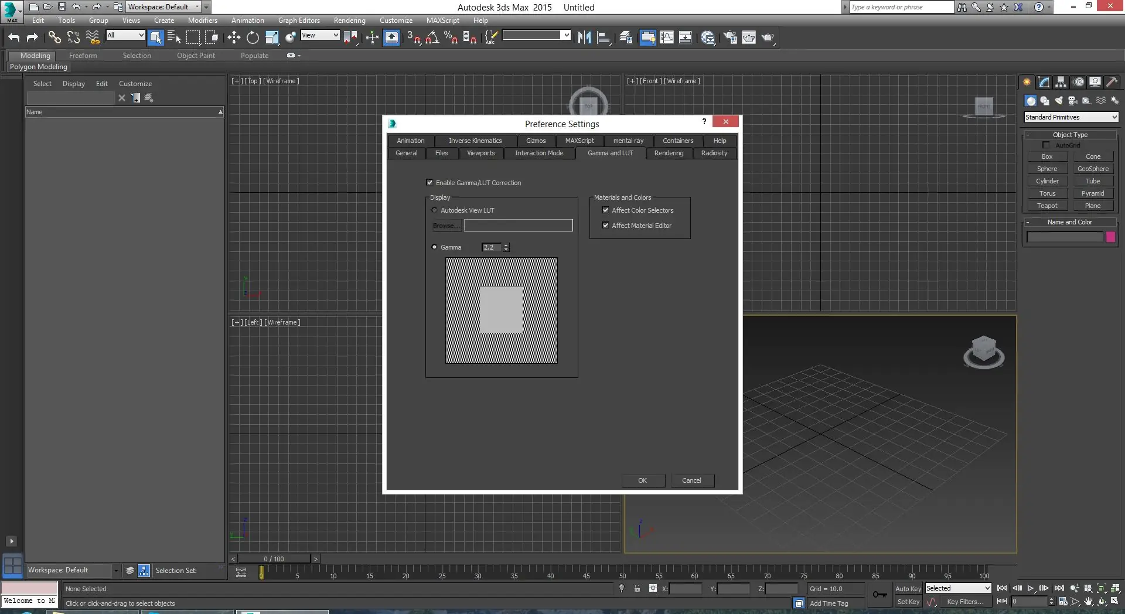Screen dimensions: 1125x614
Task: Select the Select and Link tool
Action: pyautogui.click(x=54, y=37)
